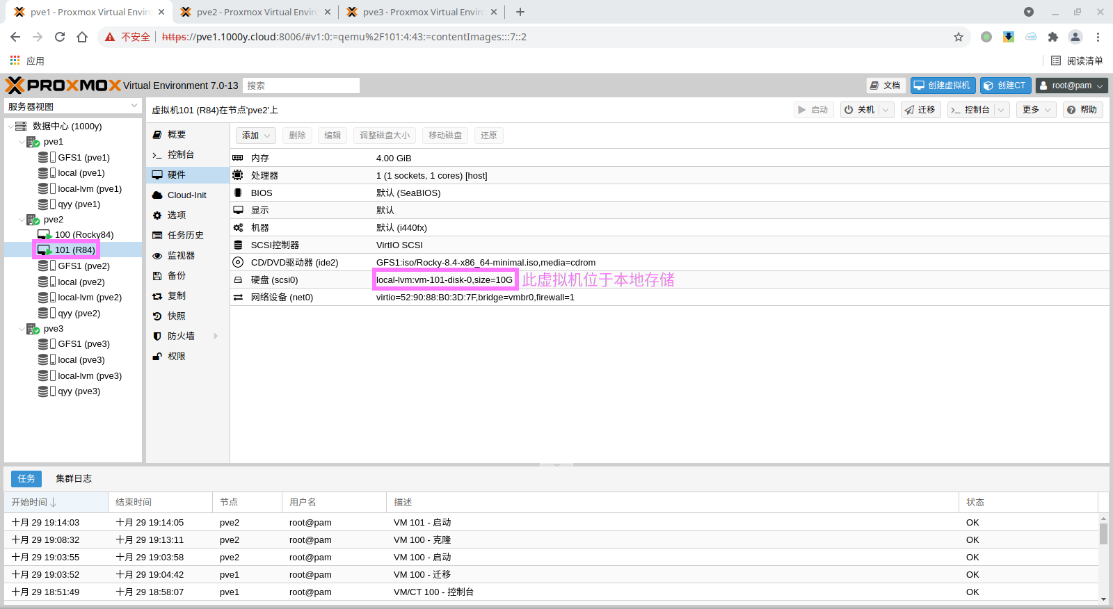
Task: Open the Snapshots (快照) section
Action: coord(176,316)
